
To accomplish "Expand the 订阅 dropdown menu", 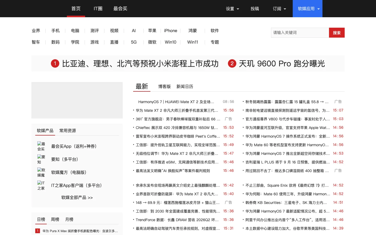I will pos(279,9).
